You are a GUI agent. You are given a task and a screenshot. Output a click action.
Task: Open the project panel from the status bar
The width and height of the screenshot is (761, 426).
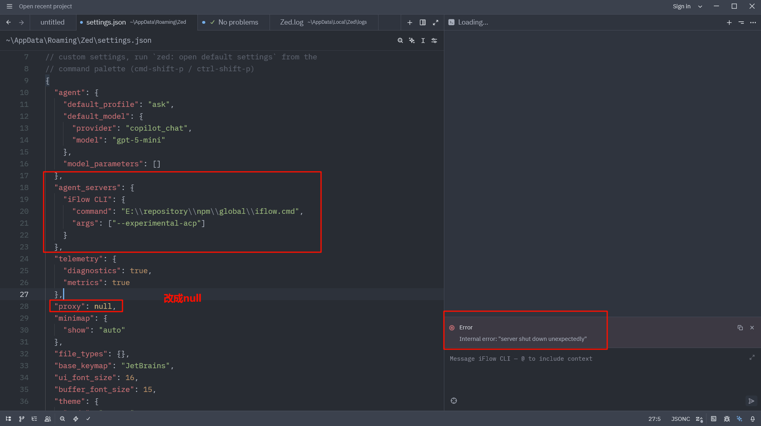tap(8, 418)
